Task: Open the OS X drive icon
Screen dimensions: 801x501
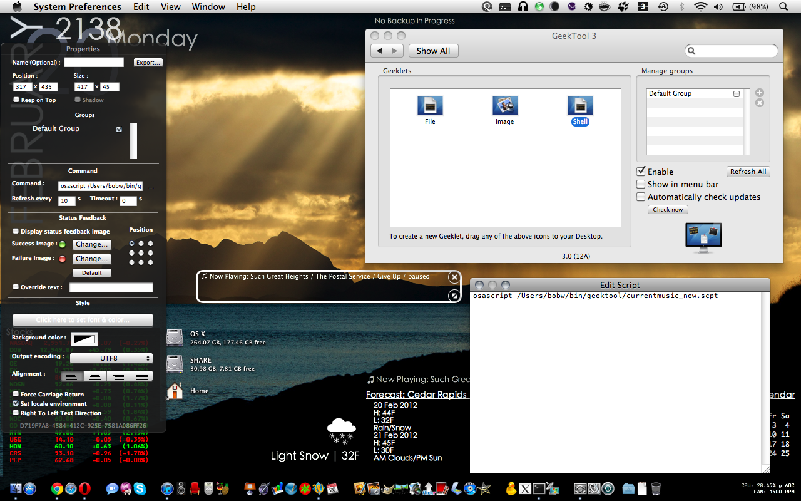Action: [175, 338]
